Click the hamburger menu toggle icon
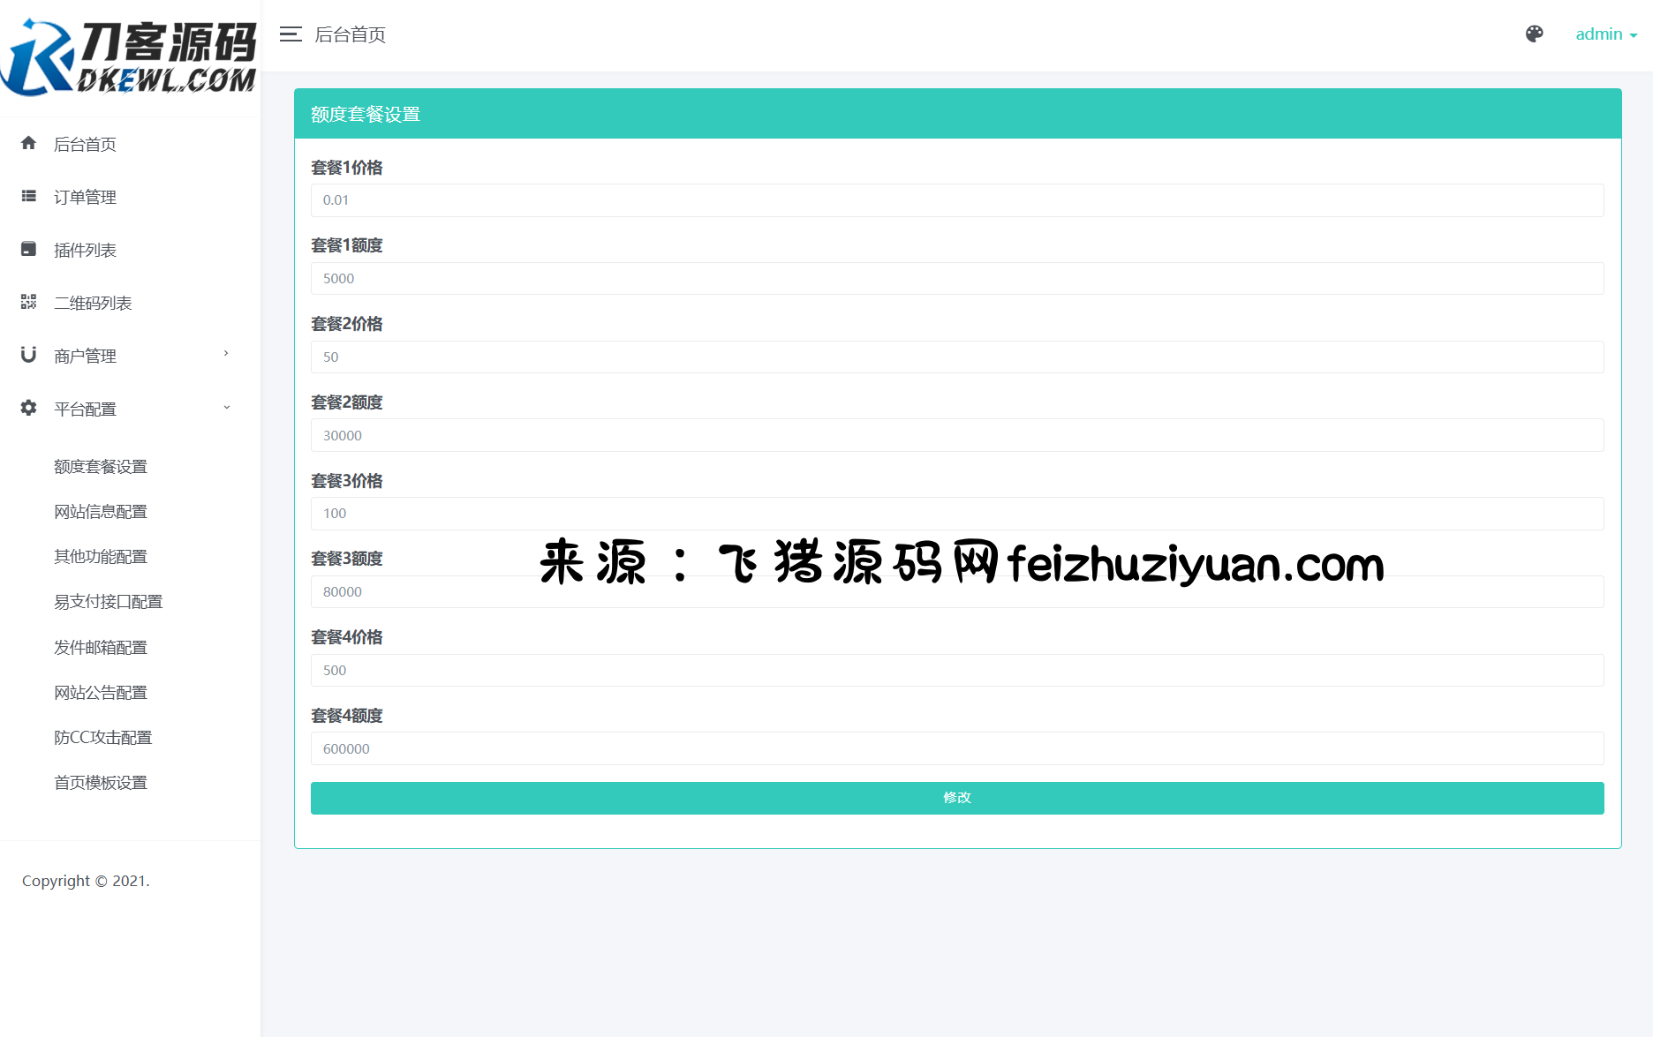 [291, 34]
